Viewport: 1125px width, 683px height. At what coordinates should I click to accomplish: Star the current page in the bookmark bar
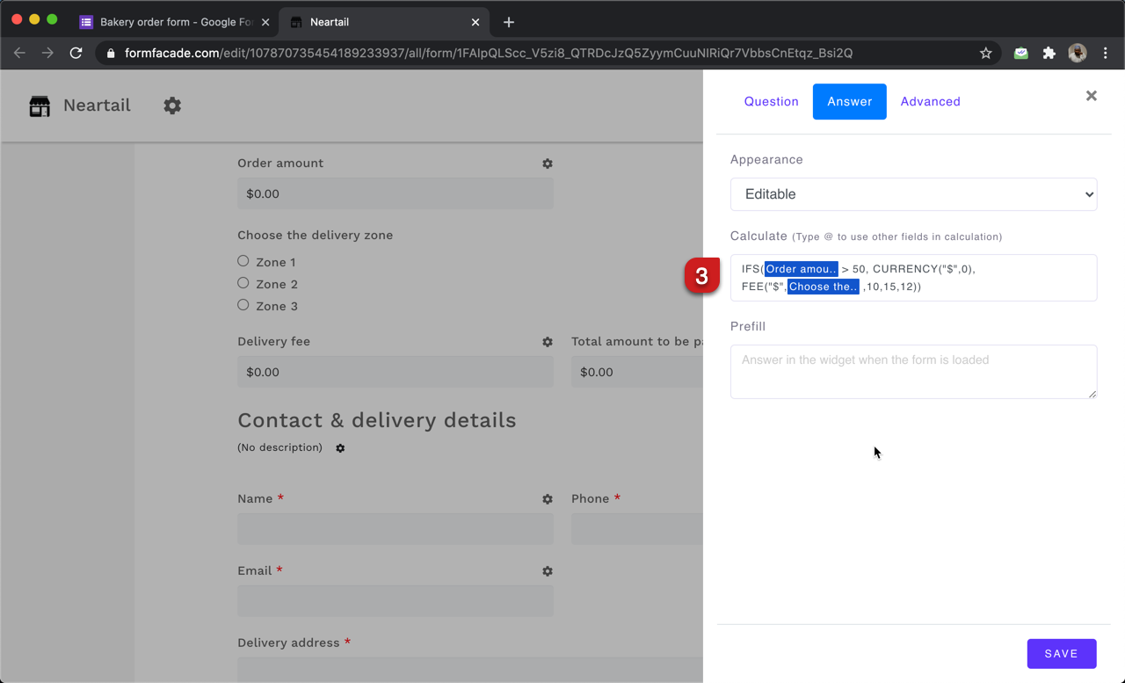(985, 53)
